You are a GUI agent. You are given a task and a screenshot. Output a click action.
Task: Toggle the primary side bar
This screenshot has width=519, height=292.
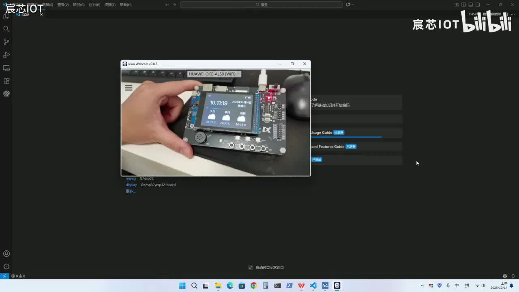tap(463, 5)
